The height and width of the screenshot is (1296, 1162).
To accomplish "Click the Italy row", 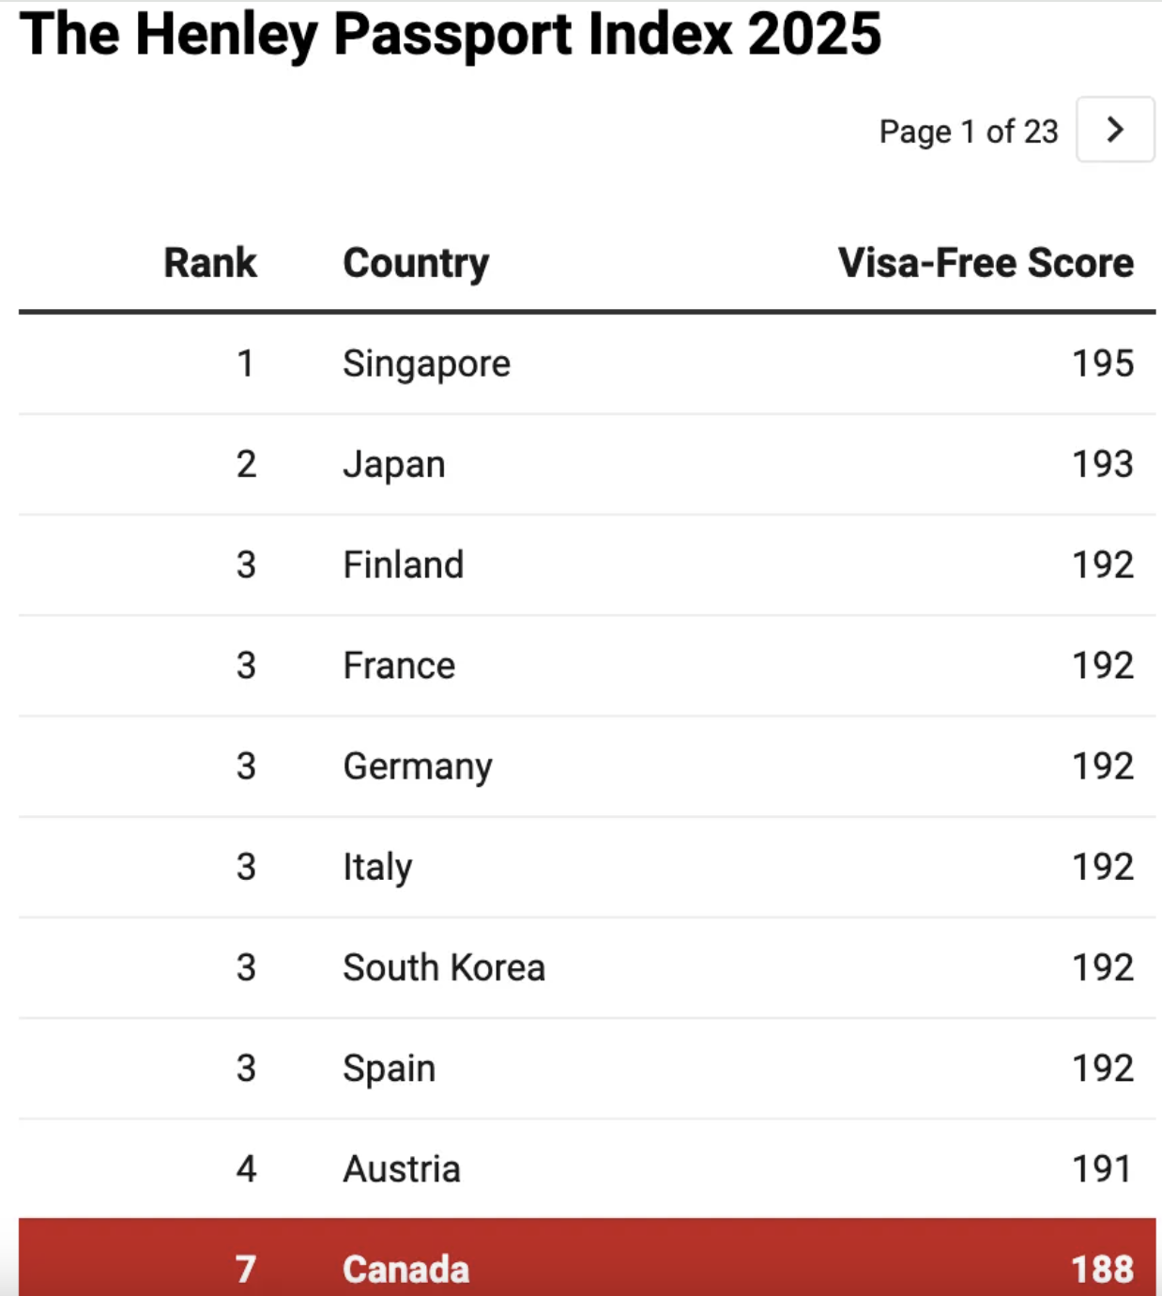I will tap(377, 867).
